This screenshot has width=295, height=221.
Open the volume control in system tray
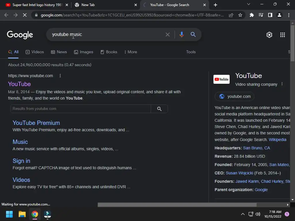(x=258, y=214)
